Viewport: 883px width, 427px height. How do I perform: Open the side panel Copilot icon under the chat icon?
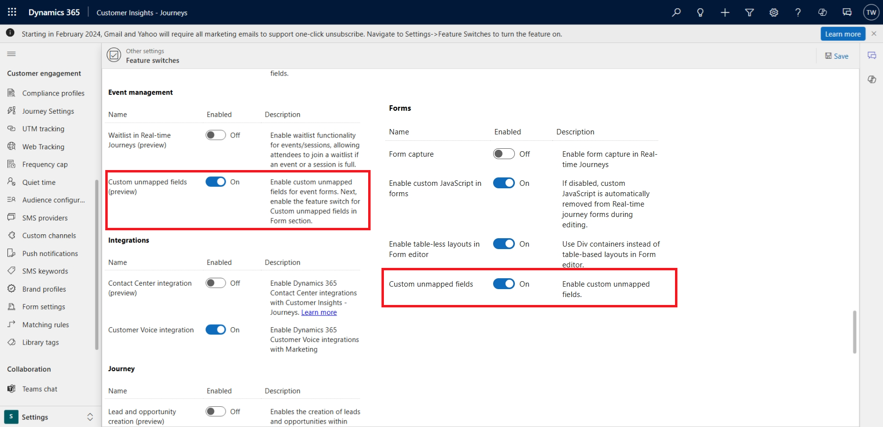click(872, 79)
